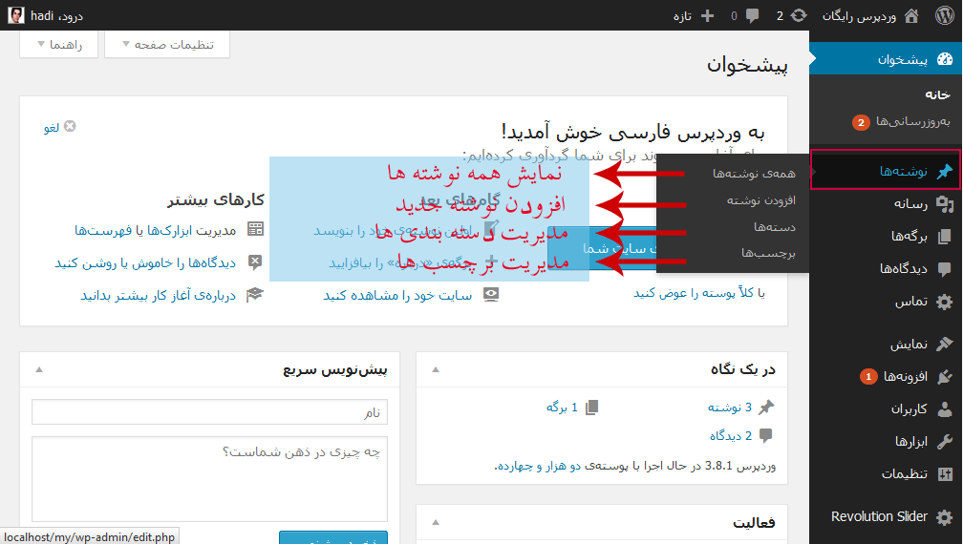The image size is (963, 544).
Task: Click لغو dismiss link
Action: point(52,127)
